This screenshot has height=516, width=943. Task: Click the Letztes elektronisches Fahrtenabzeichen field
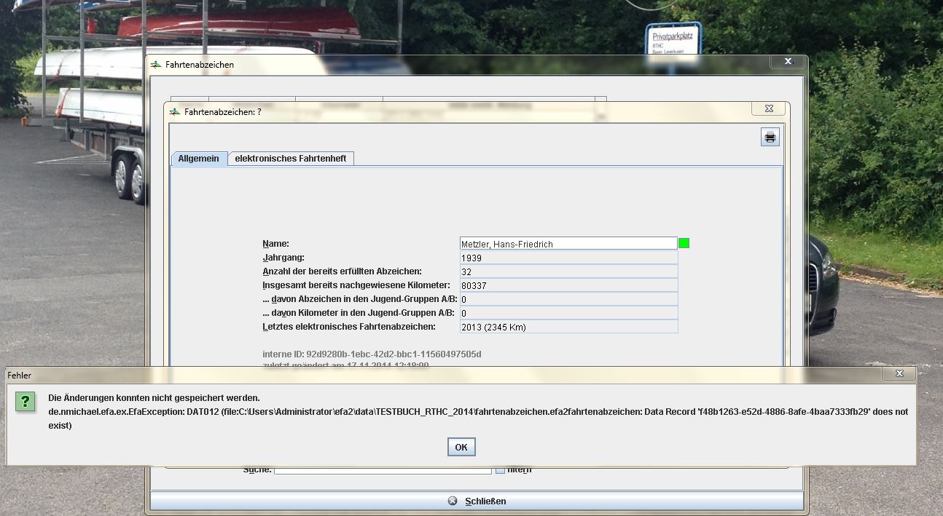click(x=568, y=327)
